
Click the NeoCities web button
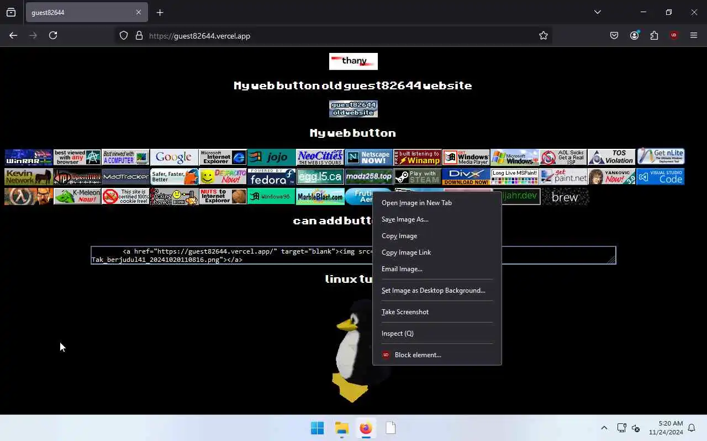click(320, 157)
